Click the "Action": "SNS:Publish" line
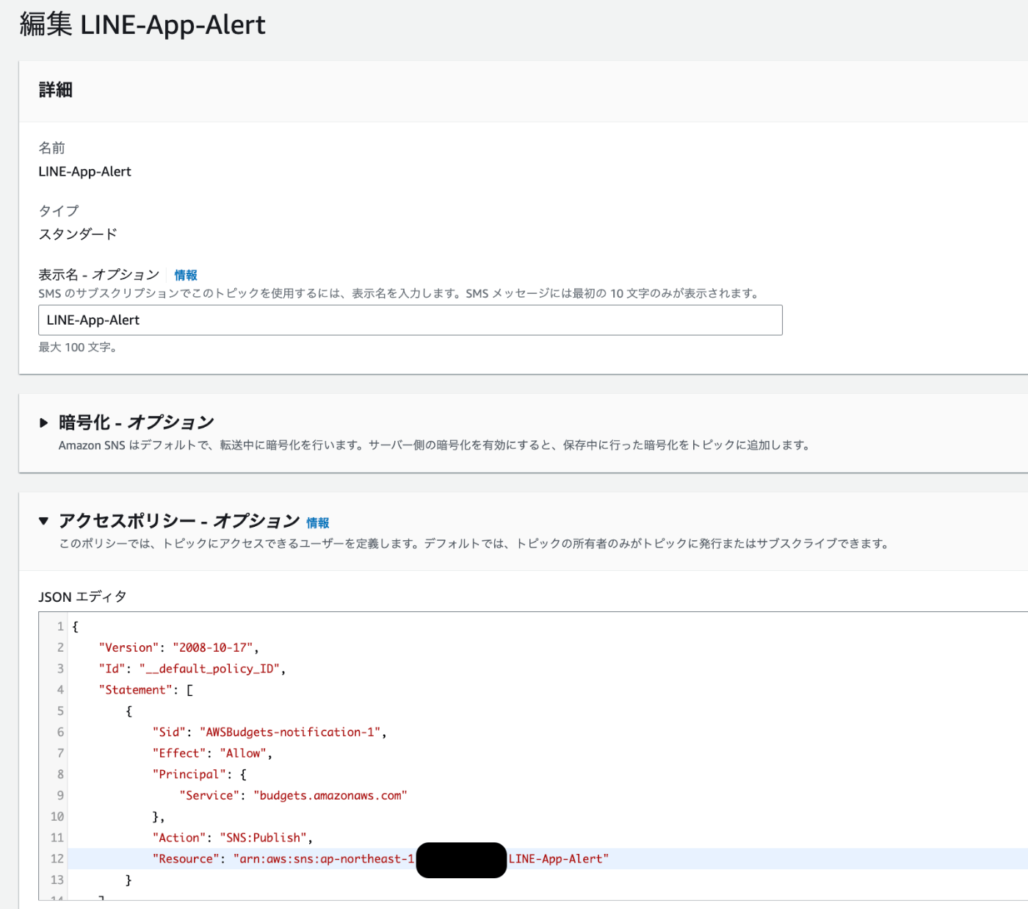1028x909 pixels. (232, 838)
